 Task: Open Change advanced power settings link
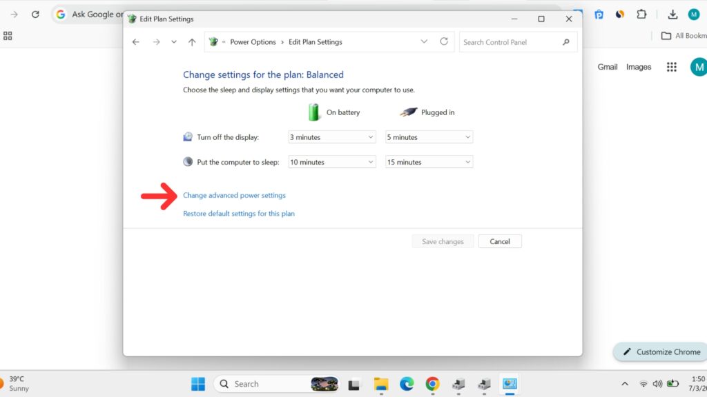[234, 195]
